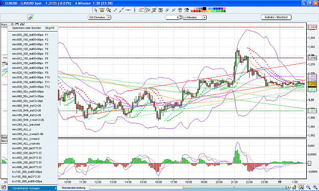Viewport: 319px width, 191px height.
Task: Click the green candle icon near bottom right
Action: click(x=295, y=187)
